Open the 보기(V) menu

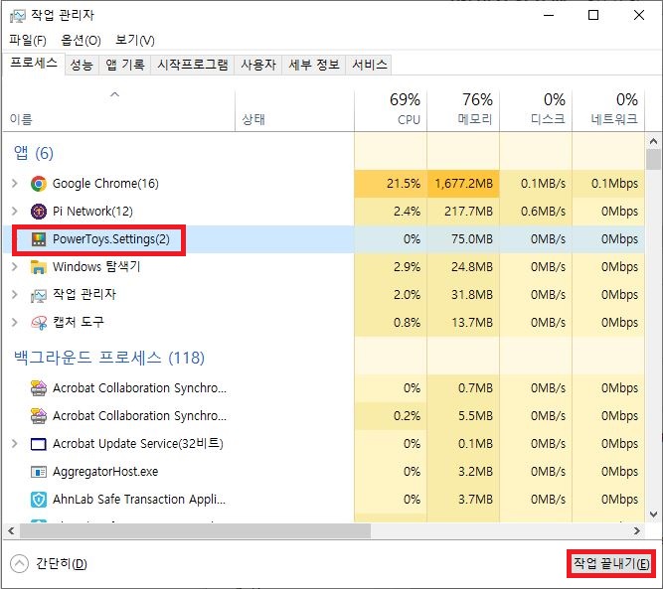click(135, 40)
